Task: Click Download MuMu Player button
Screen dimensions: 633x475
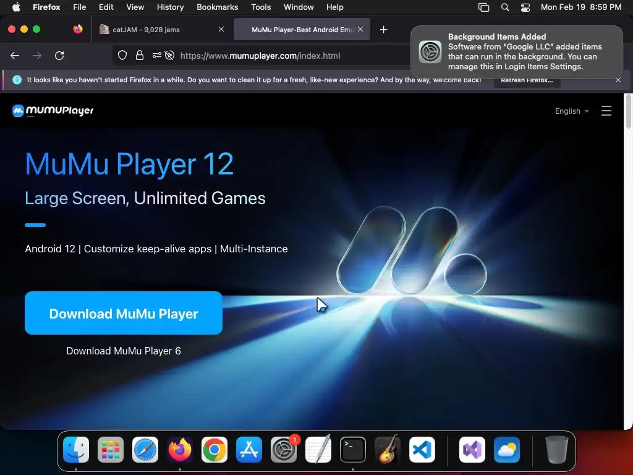Action: (124, 313)
